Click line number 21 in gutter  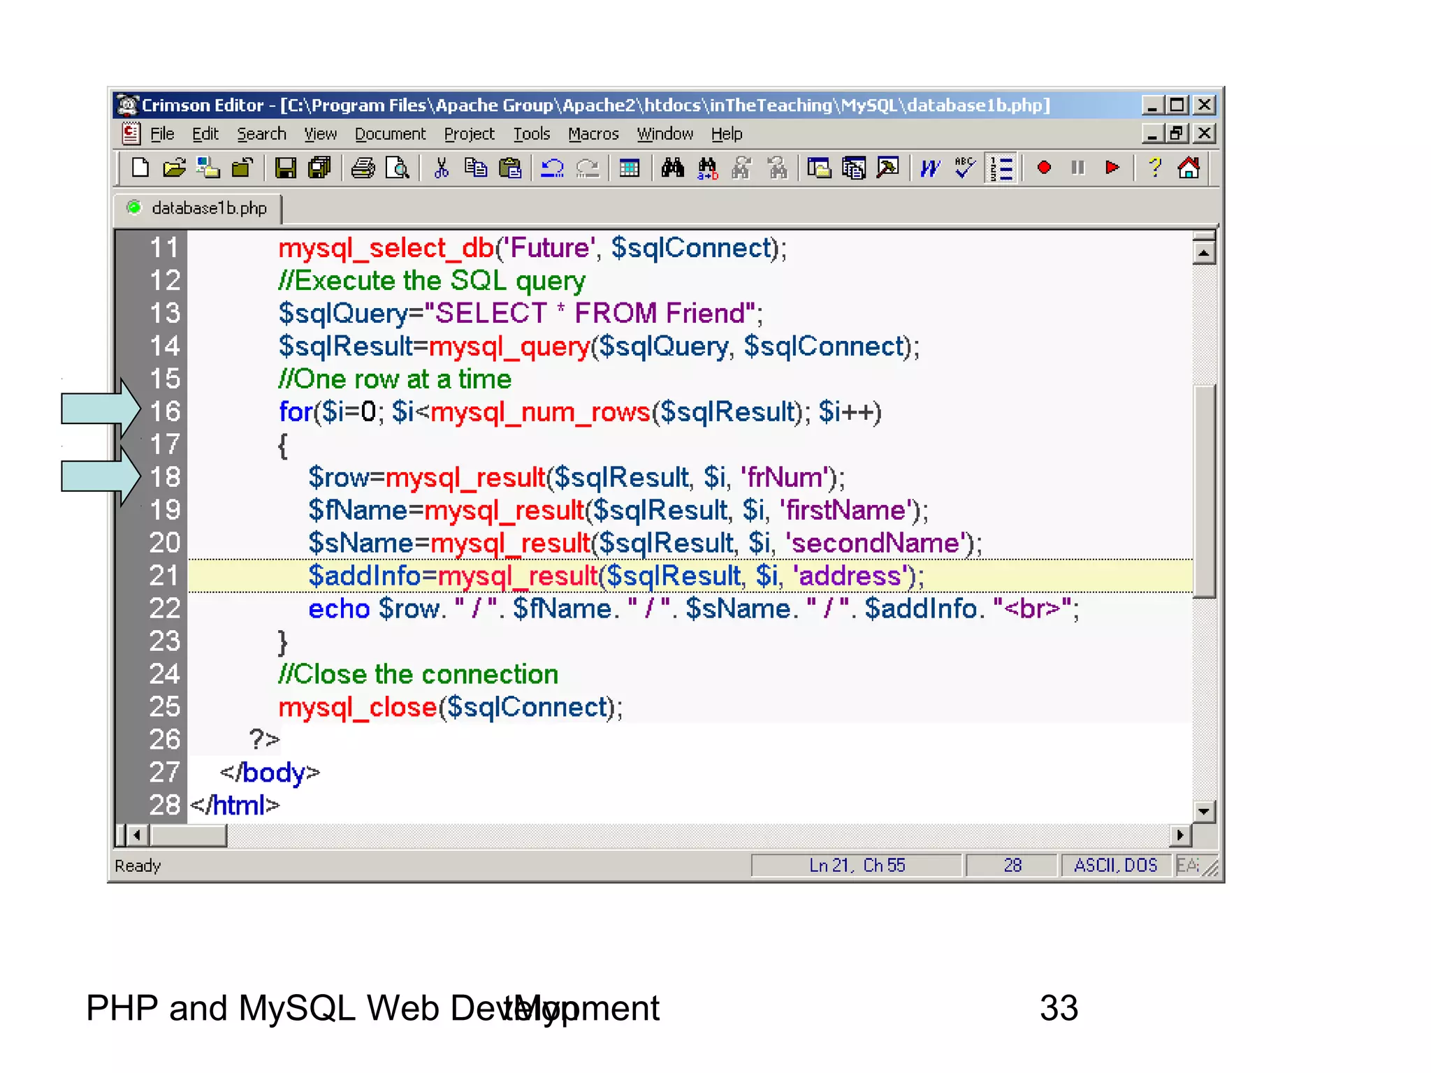[164, 576]
